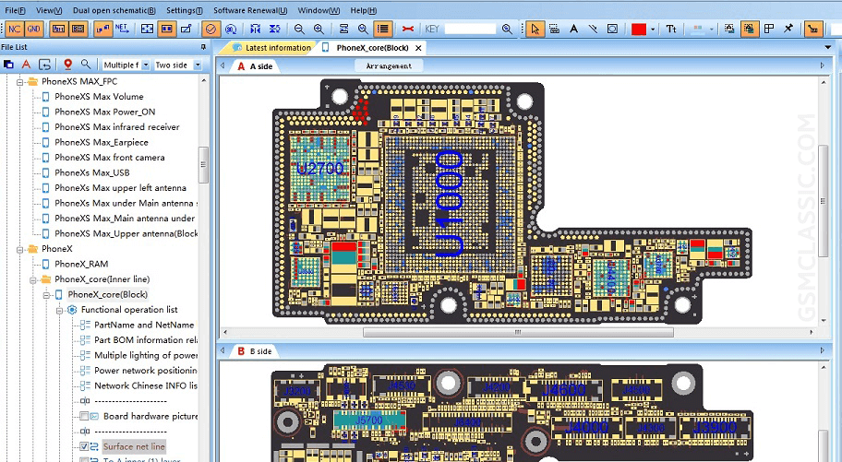
Task: Collapse the PhoneX folder node
Action: (20, 250)
